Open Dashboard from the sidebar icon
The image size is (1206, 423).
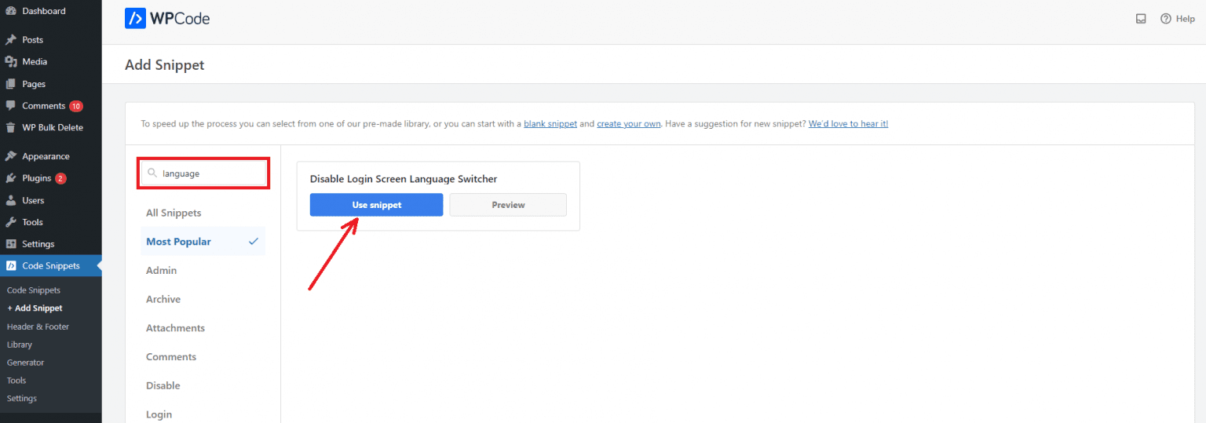click(11, 11)
